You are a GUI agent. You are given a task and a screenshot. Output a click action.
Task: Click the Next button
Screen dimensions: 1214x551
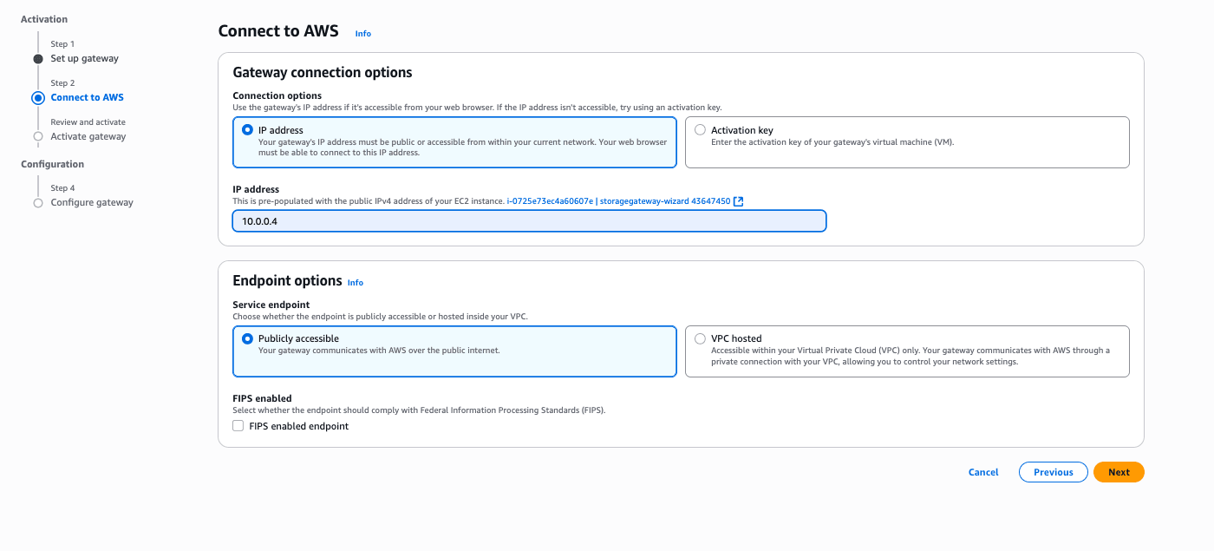pos(1119,472)
